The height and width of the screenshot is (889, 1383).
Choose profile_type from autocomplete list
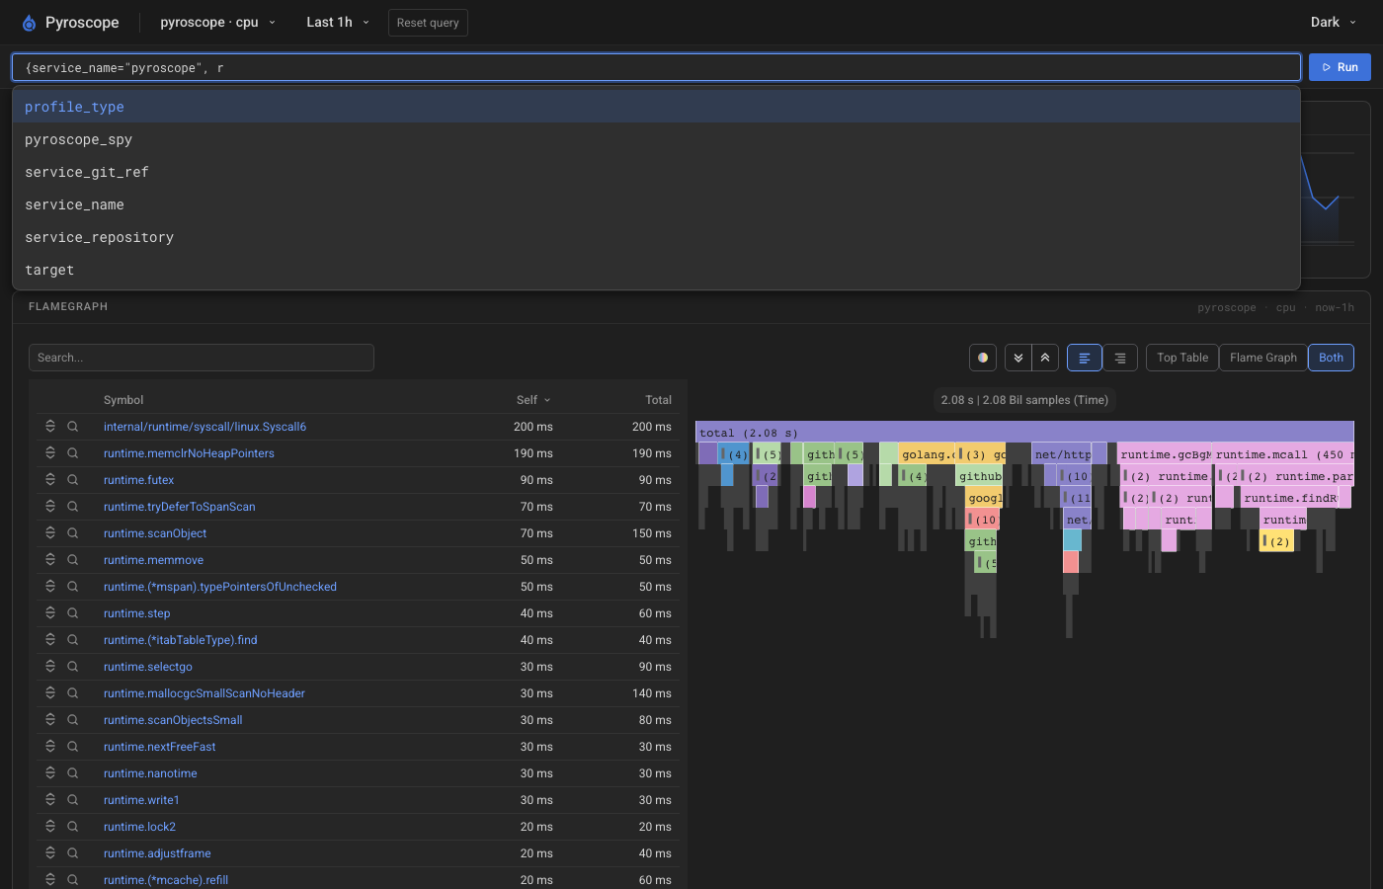(656, 107)
